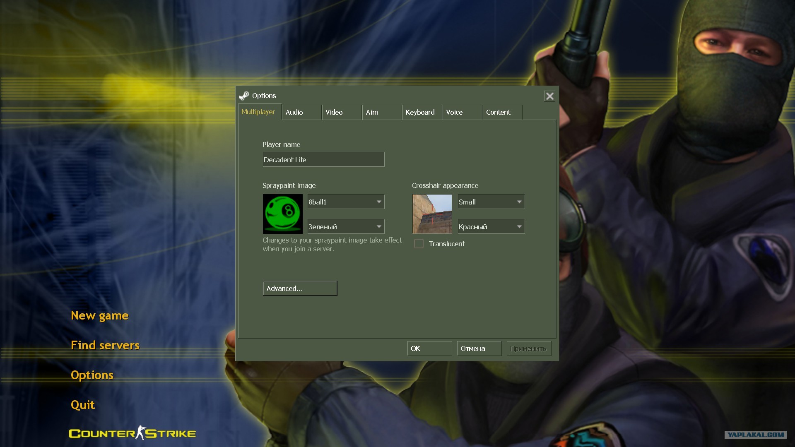The height and width of the screenshot is (447, 795).
Task: Open the Красный crosshair color dropdown
Action: tap(491, 226)
